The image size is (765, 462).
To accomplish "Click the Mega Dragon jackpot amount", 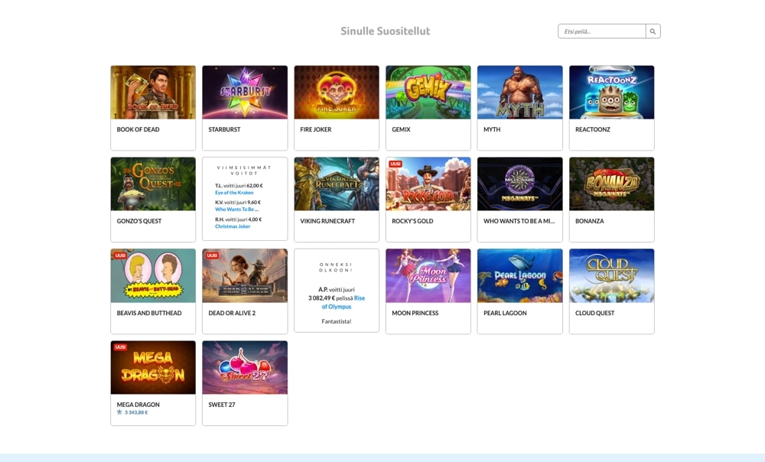I will [x=135, y=413].
